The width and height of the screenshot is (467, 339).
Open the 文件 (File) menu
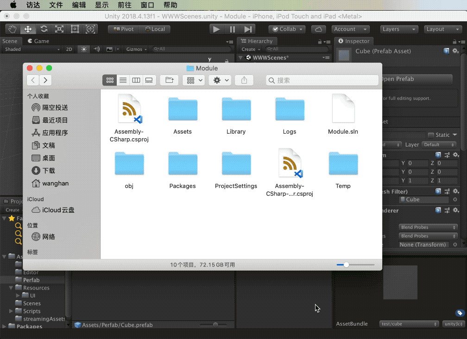pos(56,5)
